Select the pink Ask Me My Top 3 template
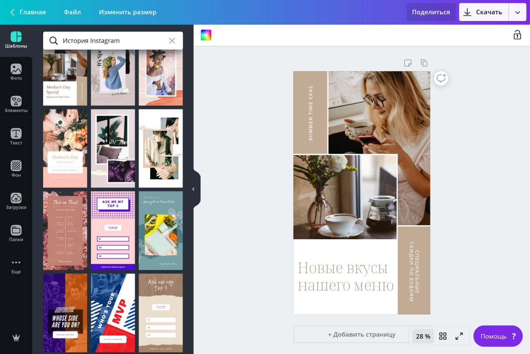Viewport: 530px width, 354px height. (113, 231)
